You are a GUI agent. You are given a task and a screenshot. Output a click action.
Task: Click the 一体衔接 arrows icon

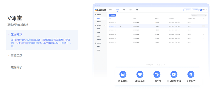coord(157,74)
